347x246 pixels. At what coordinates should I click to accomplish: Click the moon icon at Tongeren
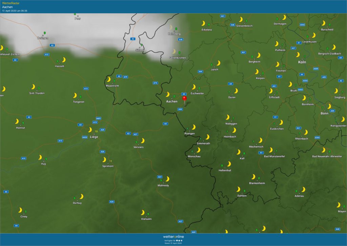(x=75, y=95)
